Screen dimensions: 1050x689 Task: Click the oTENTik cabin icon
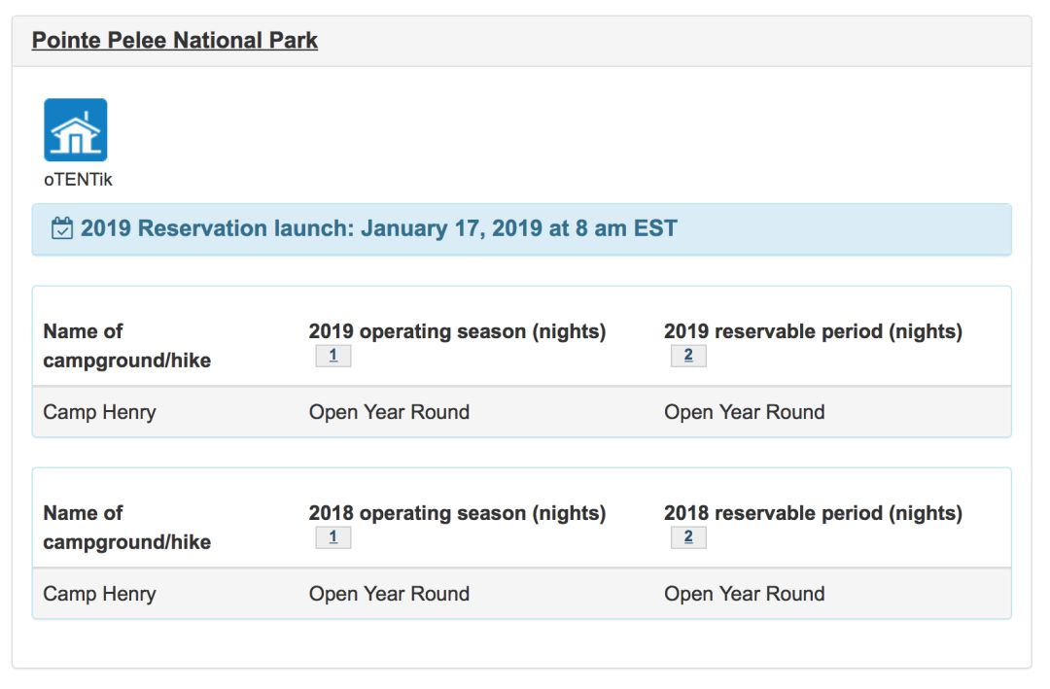coord(76,130)
